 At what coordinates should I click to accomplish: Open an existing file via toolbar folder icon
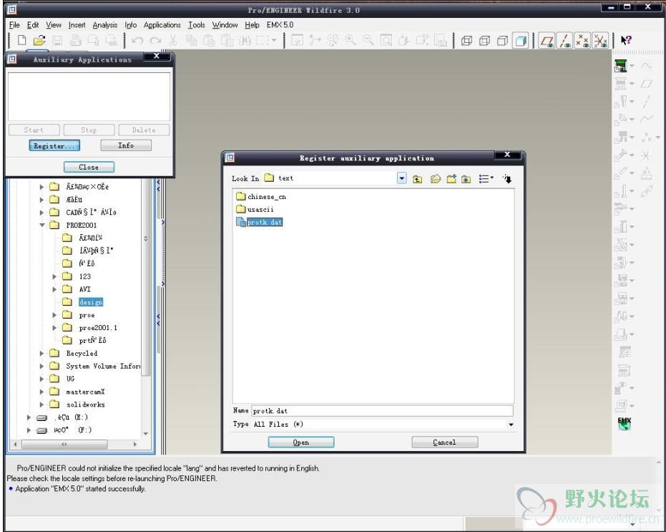click(39, 40)
